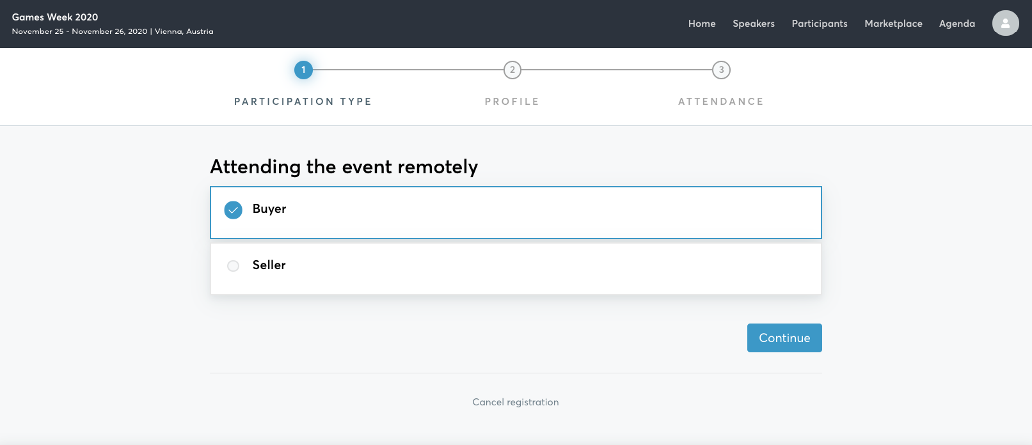
Task: Open the Speakers page
Action: coord(754,24)
